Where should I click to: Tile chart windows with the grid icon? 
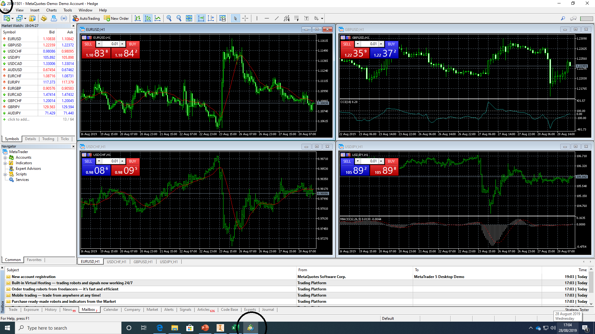[x=189, y=19]
